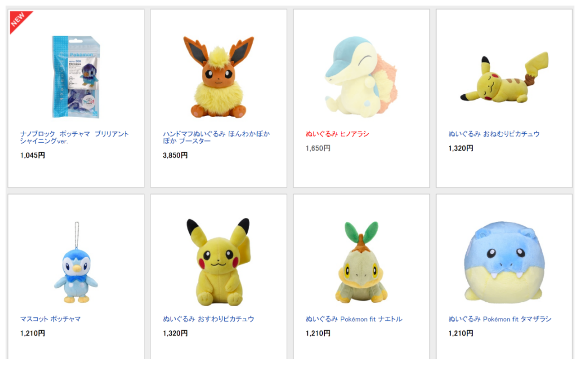Open the Turtwig Pokémon fit plush image

point(361,262)
